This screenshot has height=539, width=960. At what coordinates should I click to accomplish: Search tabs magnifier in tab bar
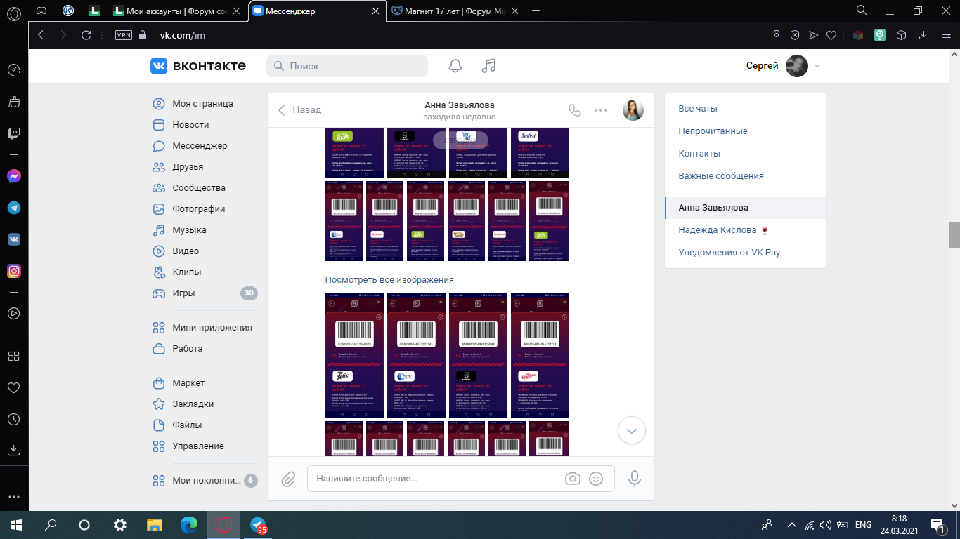(862, 11)
